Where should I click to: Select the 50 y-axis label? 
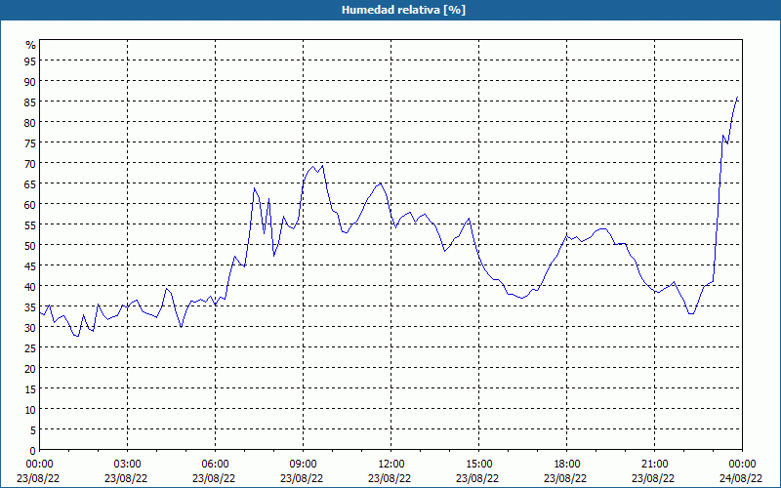30,245
